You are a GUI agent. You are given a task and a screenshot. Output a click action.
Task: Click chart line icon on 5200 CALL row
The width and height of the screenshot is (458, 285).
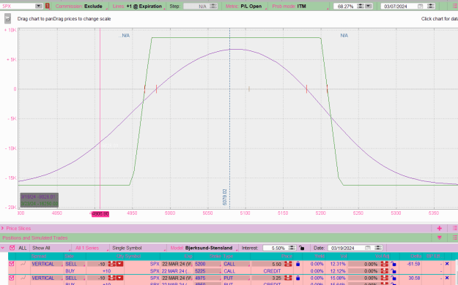(23, 264)
